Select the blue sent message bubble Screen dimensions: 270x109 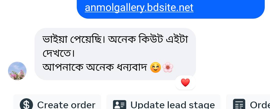point(171,8)
